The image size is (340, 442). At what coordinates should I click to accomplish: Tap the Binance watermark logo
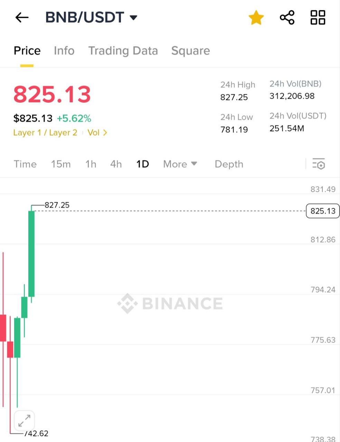[x=170, y=304]
